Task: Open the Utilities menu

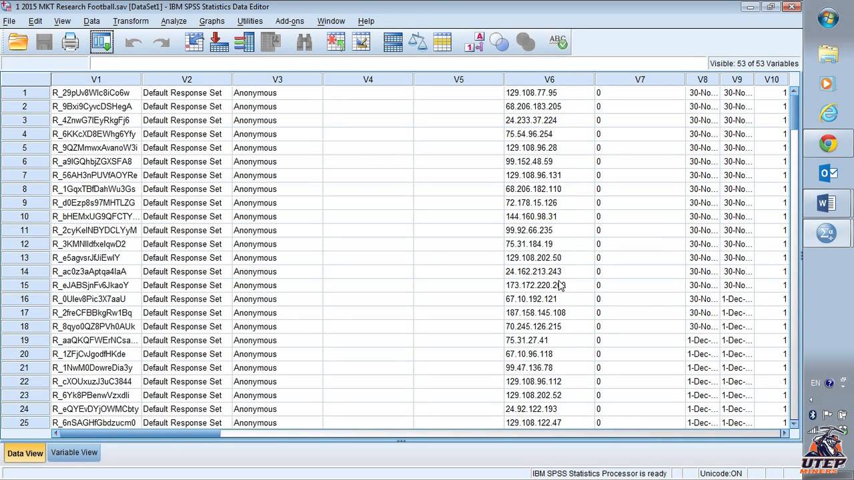Action: [250, 21]
